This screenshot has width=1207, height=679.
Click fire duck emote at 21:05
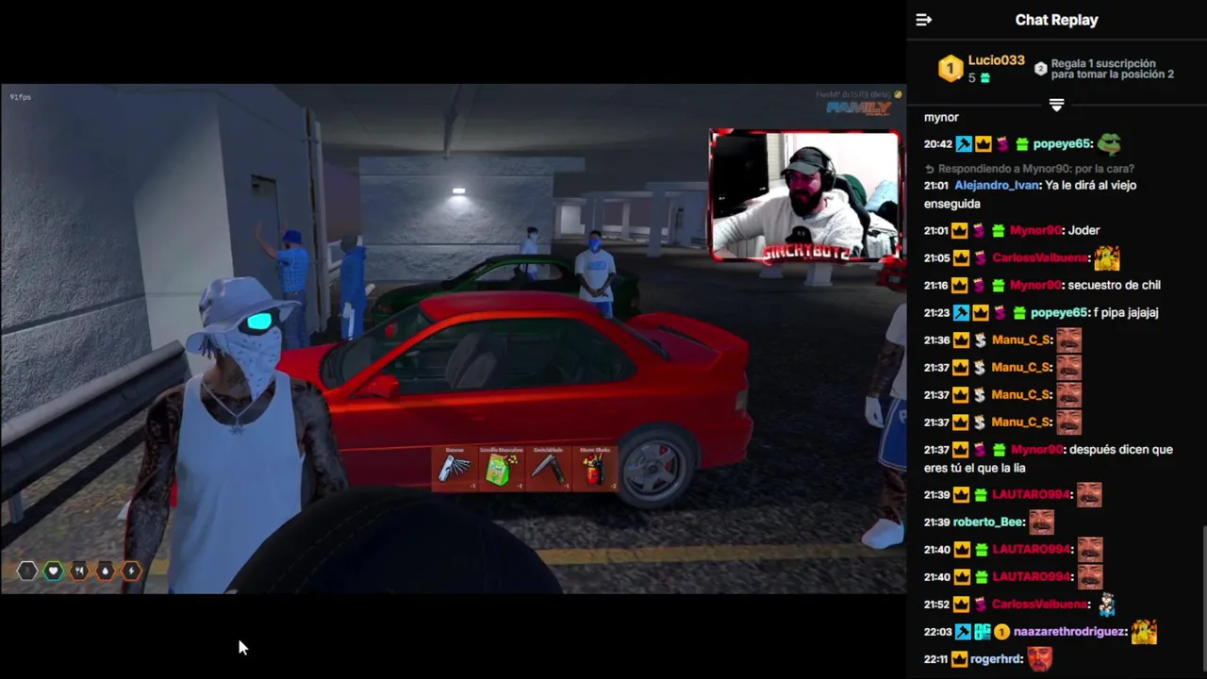pyautogui.click(x=1106, y=257)
